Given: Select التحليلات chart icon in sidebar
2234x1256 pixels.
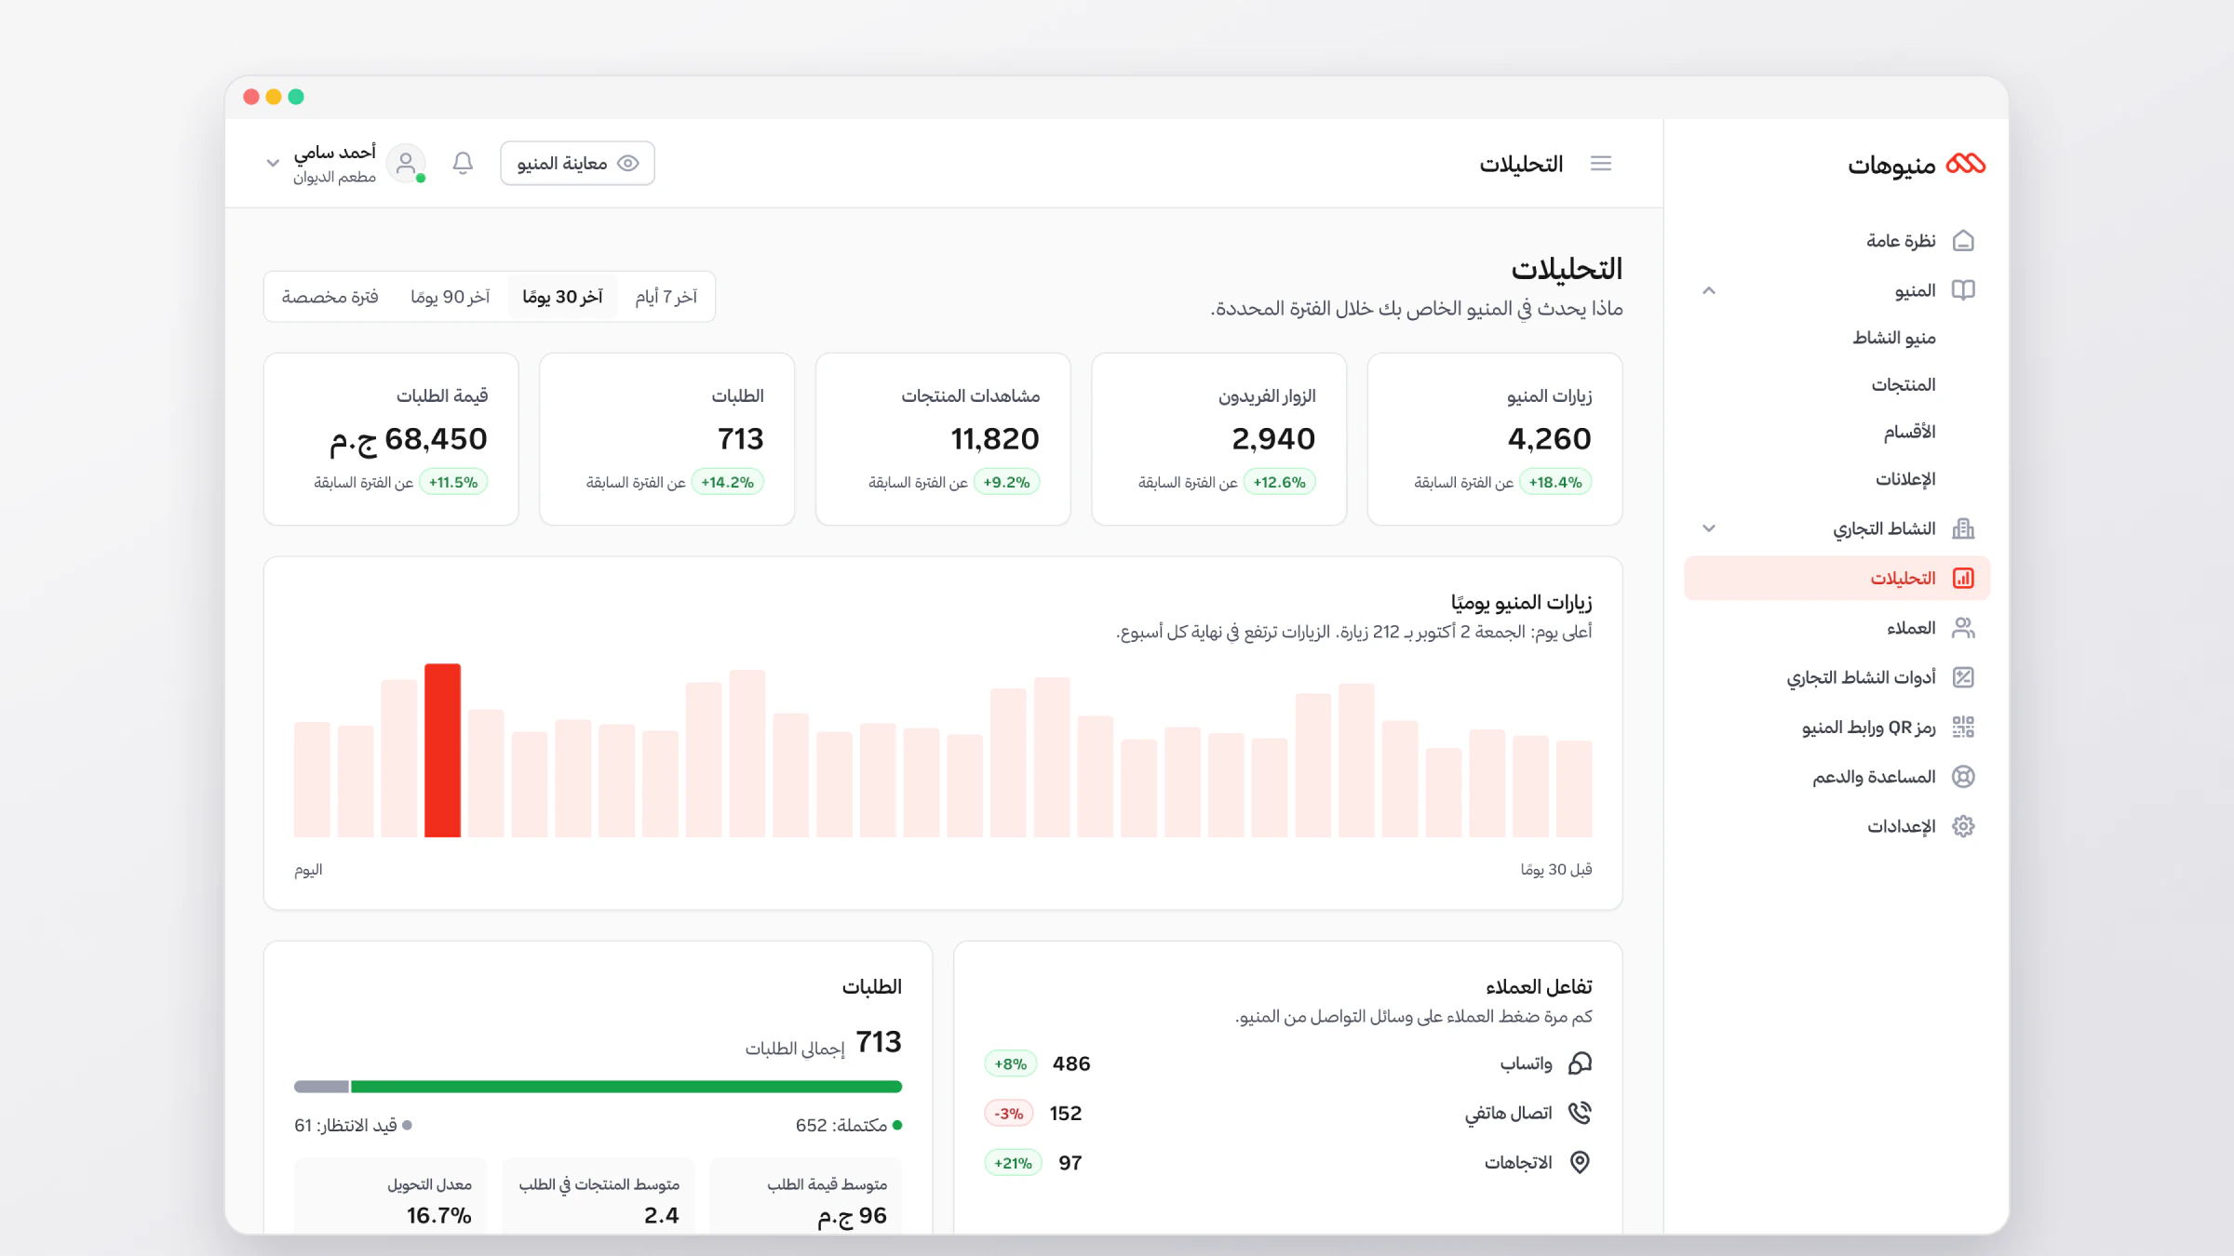Looking at the screenshot, I should coord(1963,578).
